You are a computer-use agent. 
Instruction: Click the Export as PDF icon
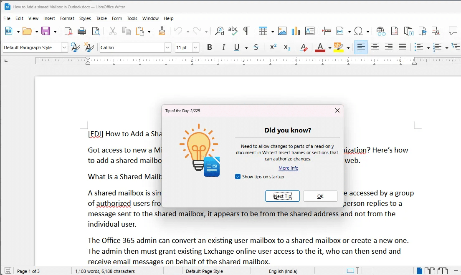coord(68,31)
